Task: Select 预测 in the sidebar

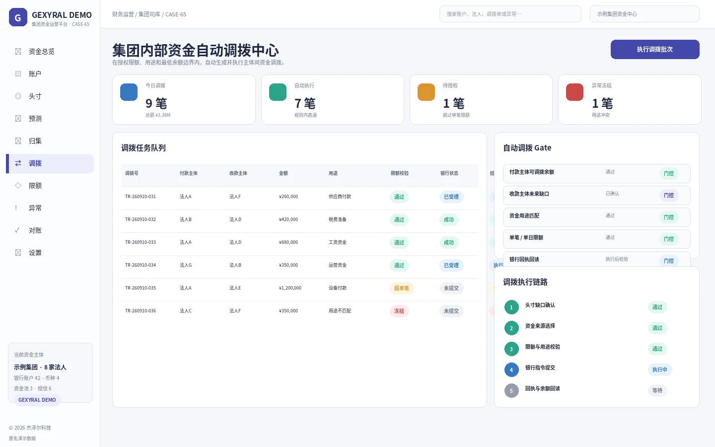Action: [x=50, y=119]
